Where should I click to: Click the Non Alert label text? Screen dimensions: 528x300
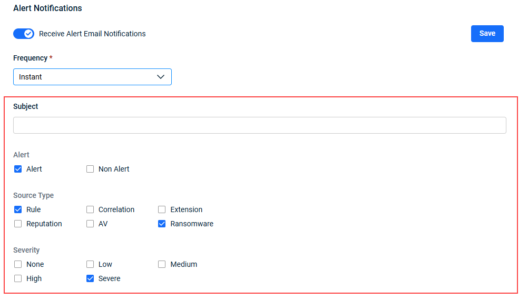point(114,169)
